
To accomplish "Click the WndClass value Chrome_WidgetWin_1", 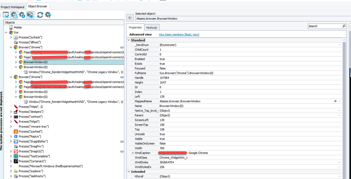I will click(x=174, y=158).
